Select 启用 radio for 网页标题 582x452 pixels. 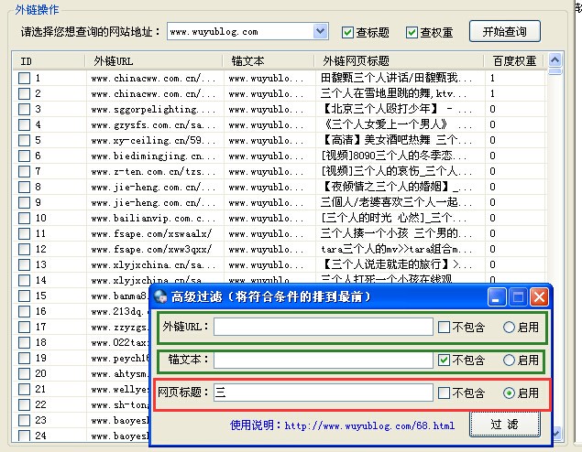(509, 393)
